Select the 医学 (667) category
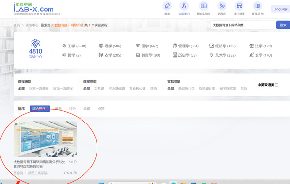Image resolution: width=290 pixels, height=184 pixels. [x=147, y=46]
